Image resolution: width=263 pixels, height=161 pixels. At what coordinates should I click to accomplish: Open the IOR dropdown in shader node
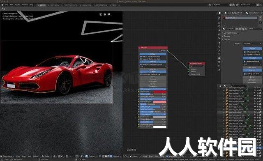[153, 67]
